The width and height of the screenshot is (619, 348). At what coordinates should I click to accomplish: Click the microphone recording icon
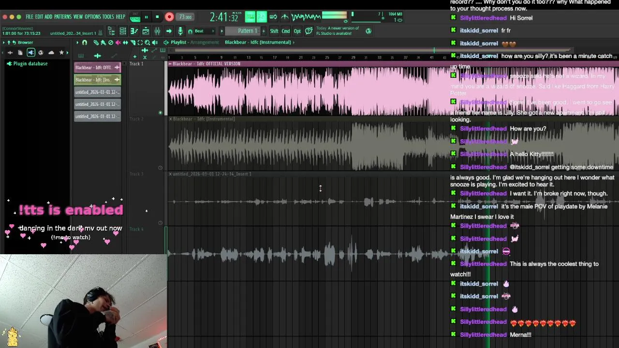point(180,31)
